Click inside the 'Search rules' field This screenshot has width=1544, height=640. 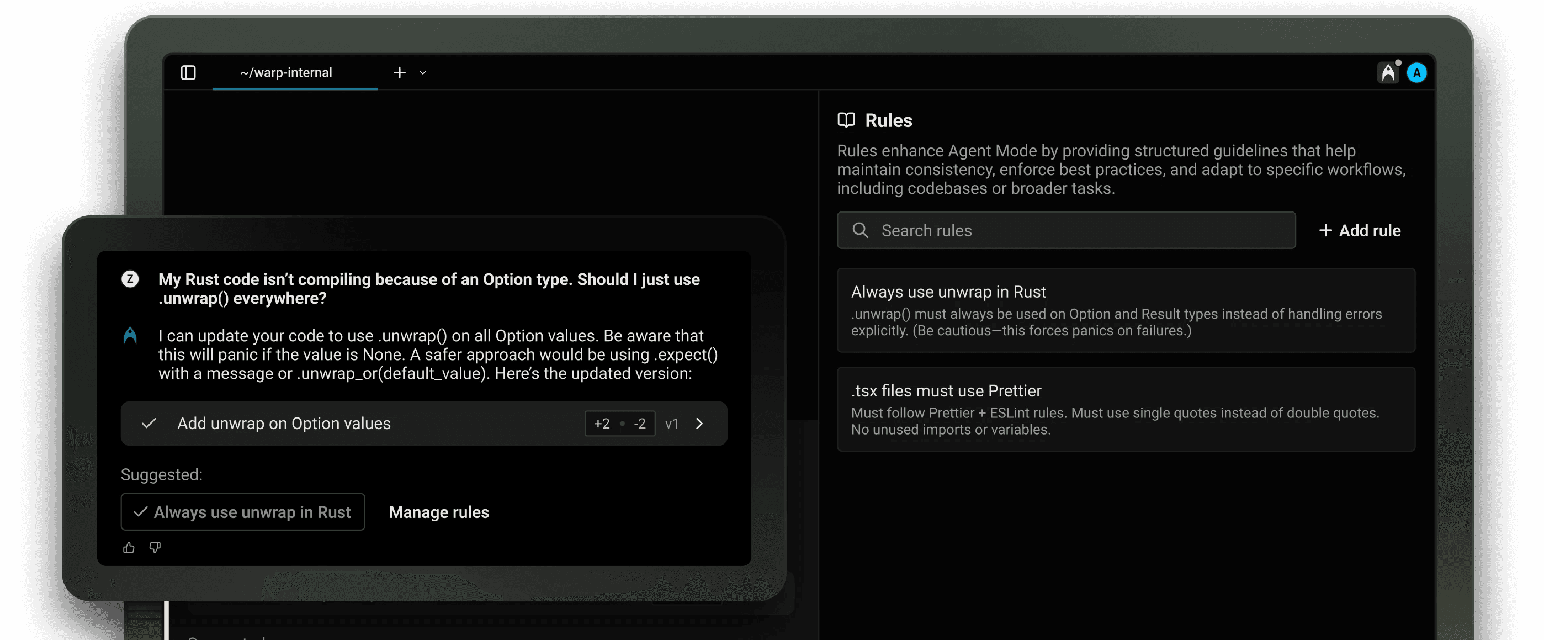pyautogui.click(x=1019, y=230)
